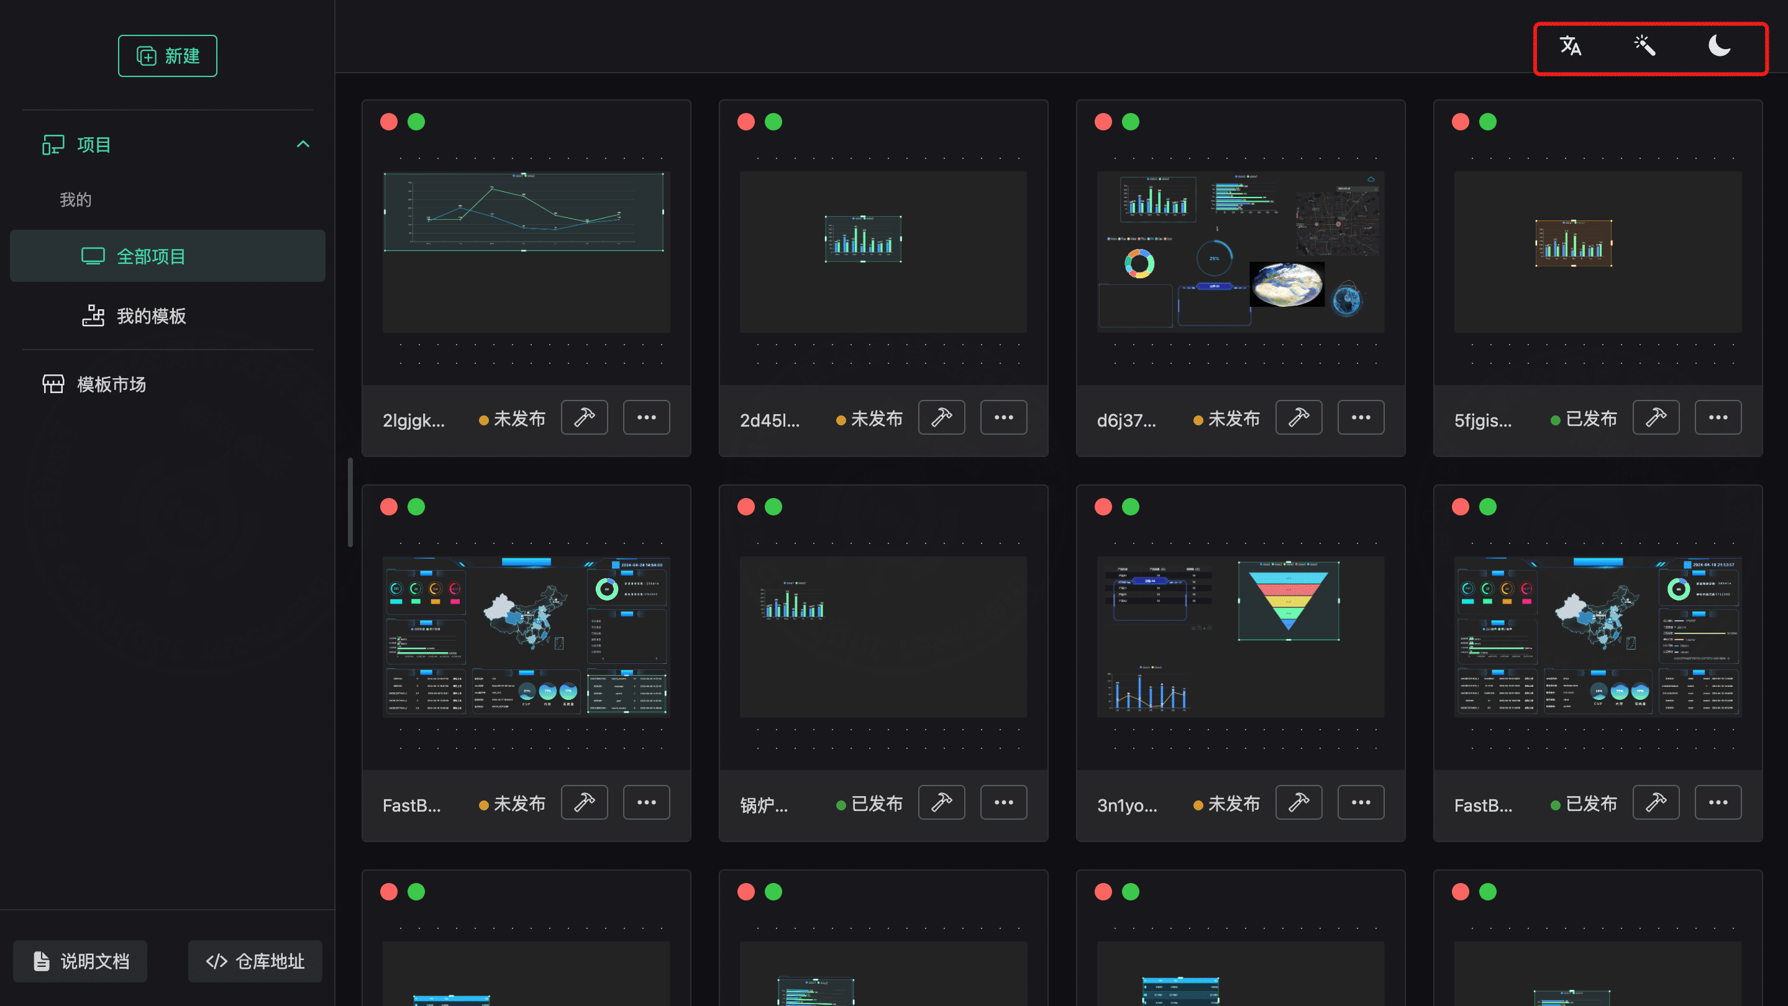Edit the published FastB... project
This screenshot has width=1788, height=1006.
click(1656, 803)
